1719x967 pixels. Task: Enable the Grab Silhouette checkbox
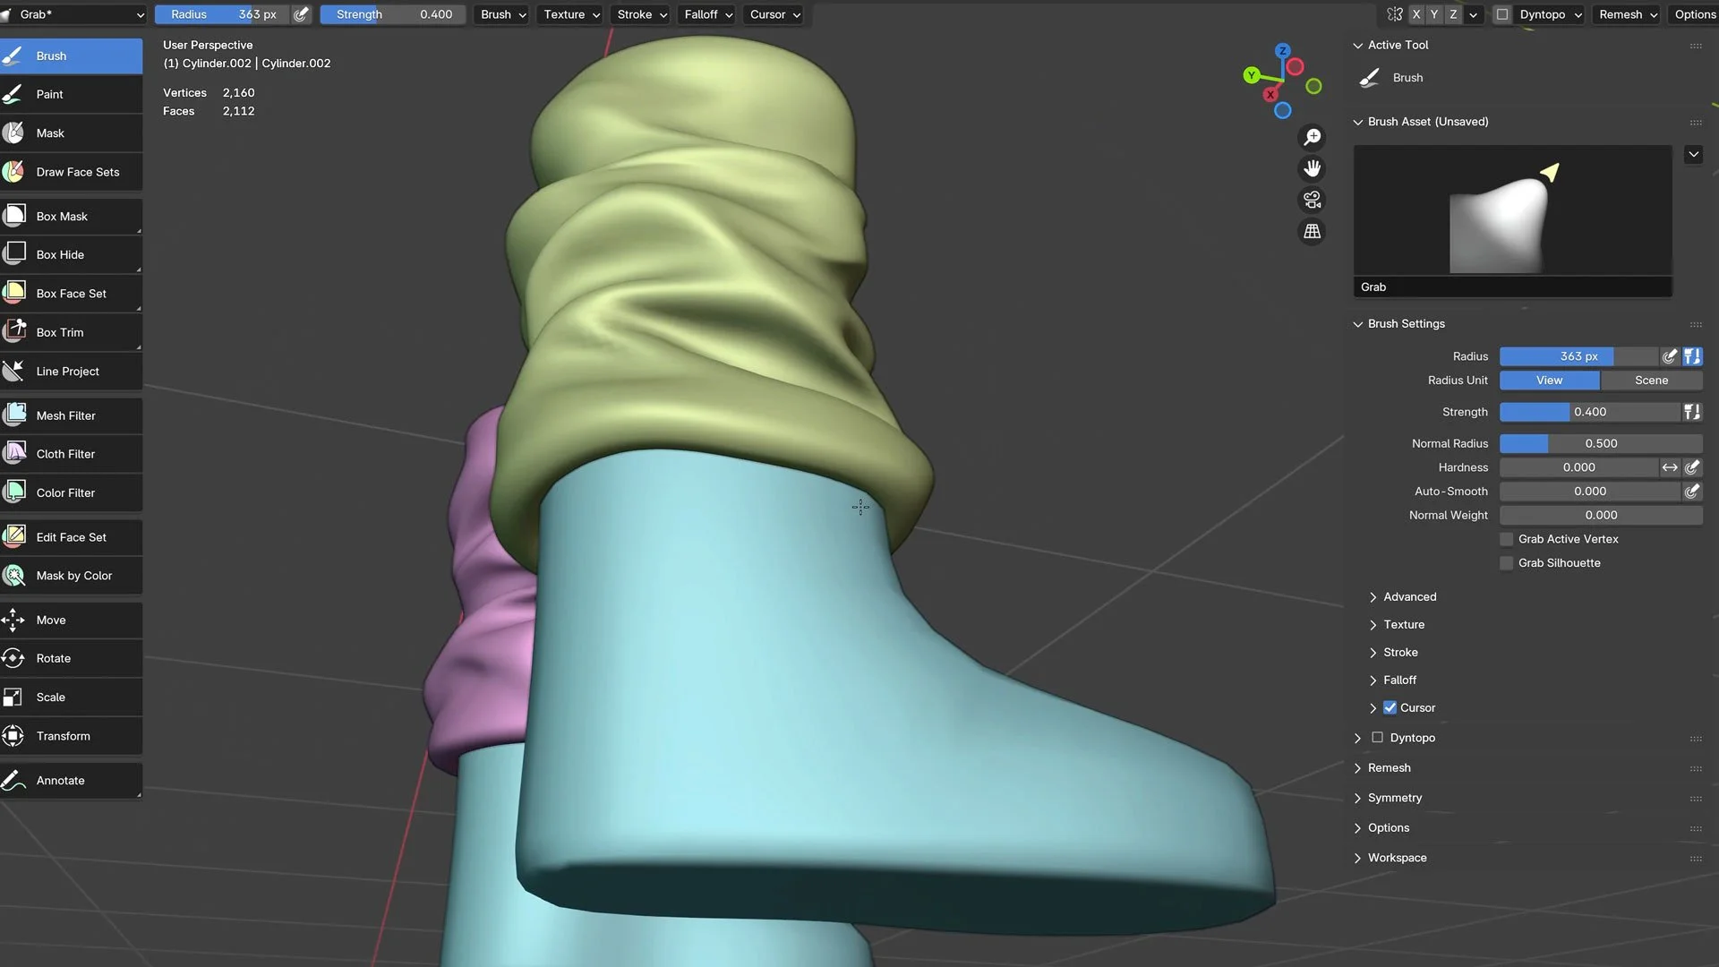pyautogui.click(x=1507, y=563)
